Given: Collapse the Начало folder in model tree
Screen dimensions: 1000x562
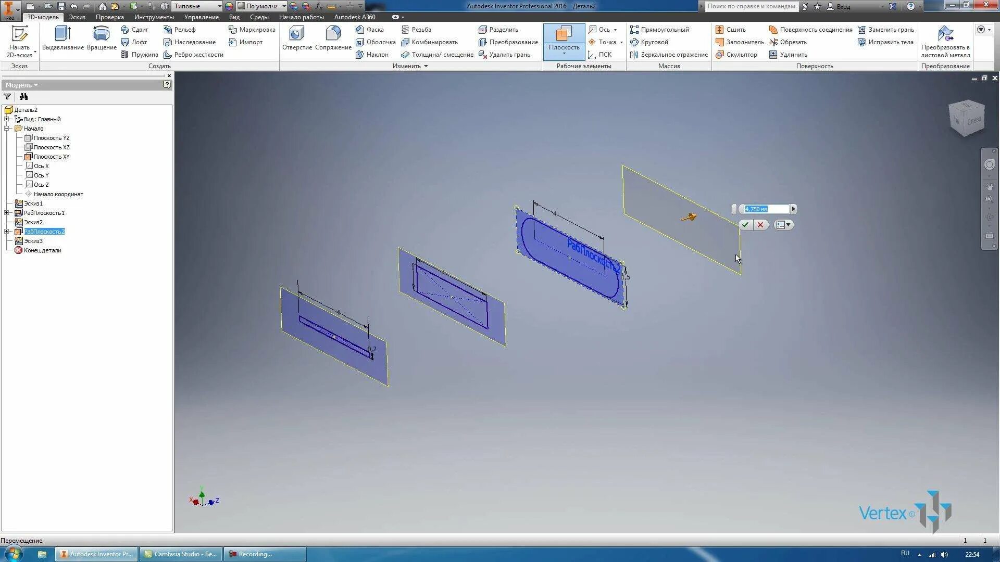Looking at the screenshot, I should [x=7, y=129].
